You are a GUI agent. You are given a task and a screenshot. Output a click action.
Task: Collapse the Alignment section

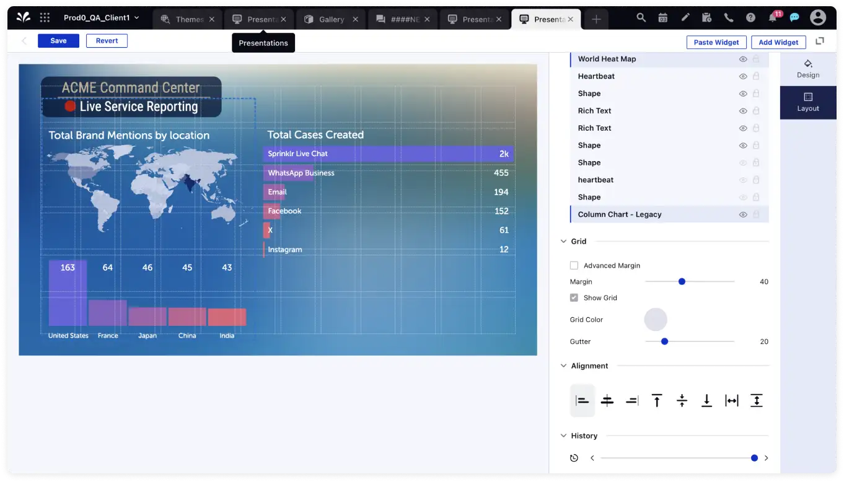point(564,366)
